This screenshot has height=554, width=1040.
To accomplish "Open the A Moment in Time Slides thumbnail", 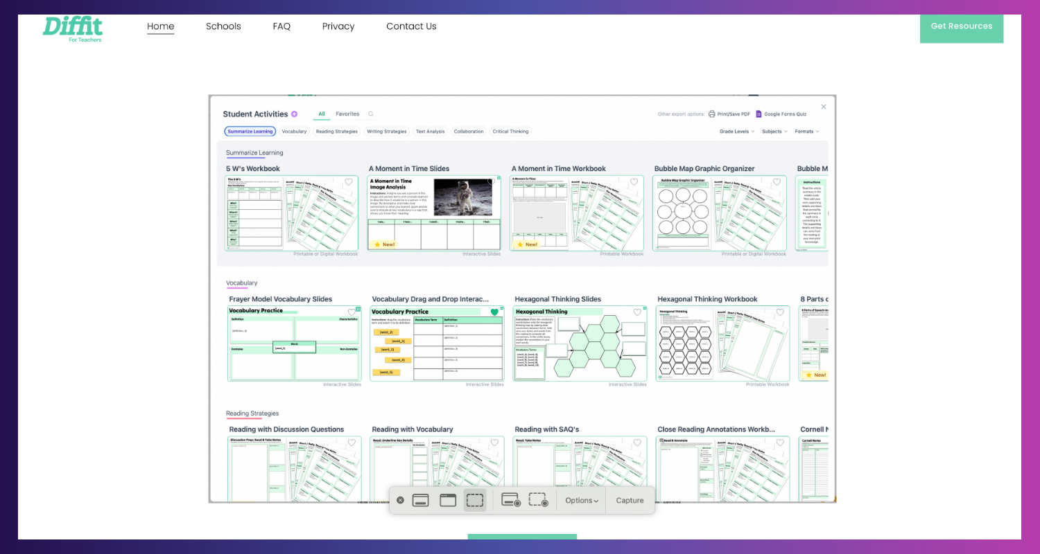I will pos(433,213).
